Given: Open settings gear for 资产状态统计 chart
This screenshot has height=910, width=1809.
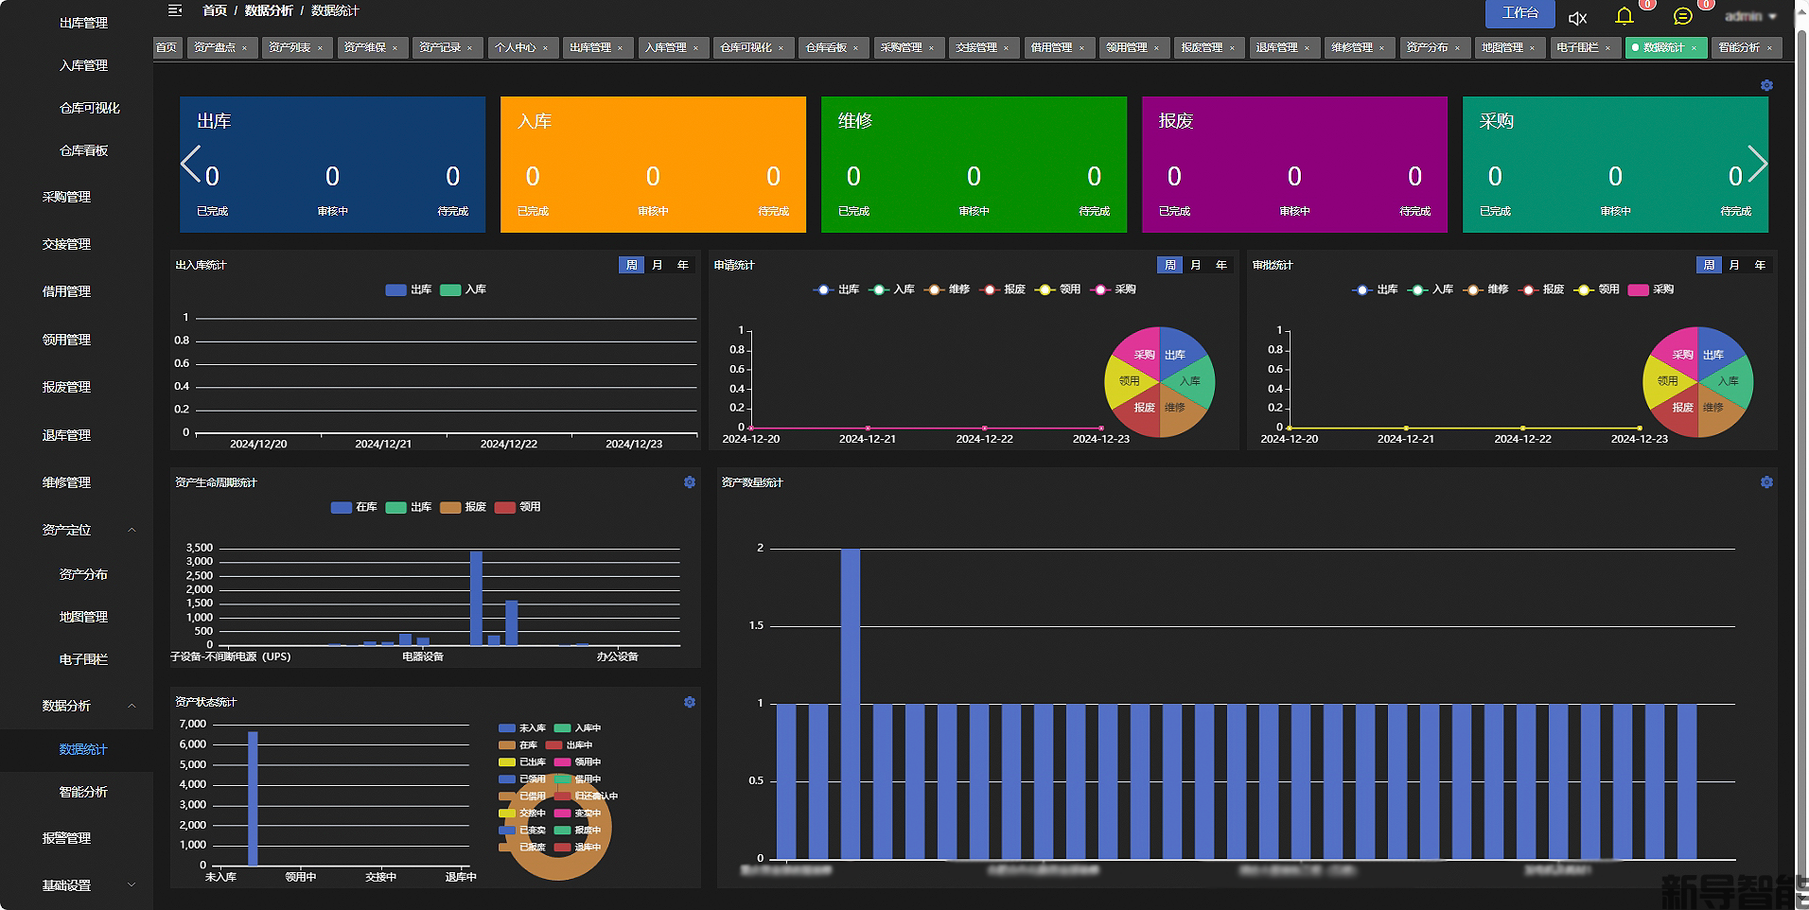Looking at the screenshot, I should point(690,702).
